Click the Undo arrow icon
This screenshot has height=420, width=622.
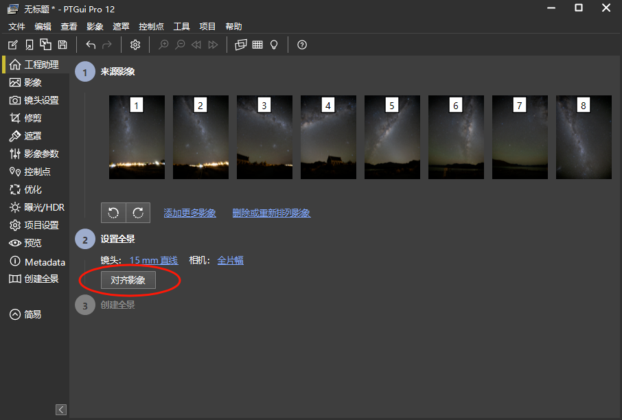coord(91,45)
